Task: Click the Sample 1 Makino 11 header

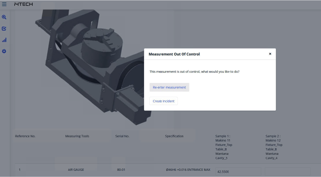Action: [x=224, y=147]
